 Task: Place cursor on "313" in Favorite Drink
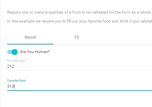[x=11, y=86]
